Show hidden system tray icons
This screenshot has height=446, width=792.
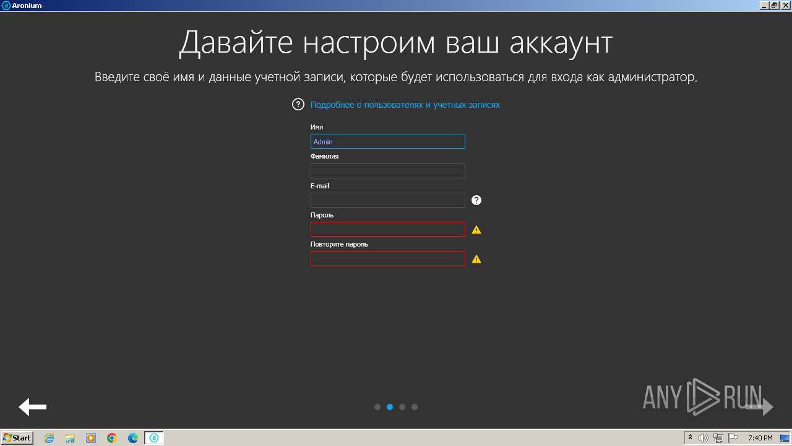pos(691,437)
